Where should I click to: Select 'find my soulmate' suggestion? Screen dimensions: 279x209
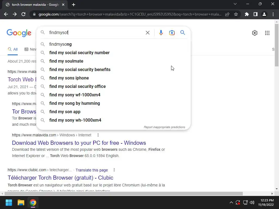click(x=114, y=61)
